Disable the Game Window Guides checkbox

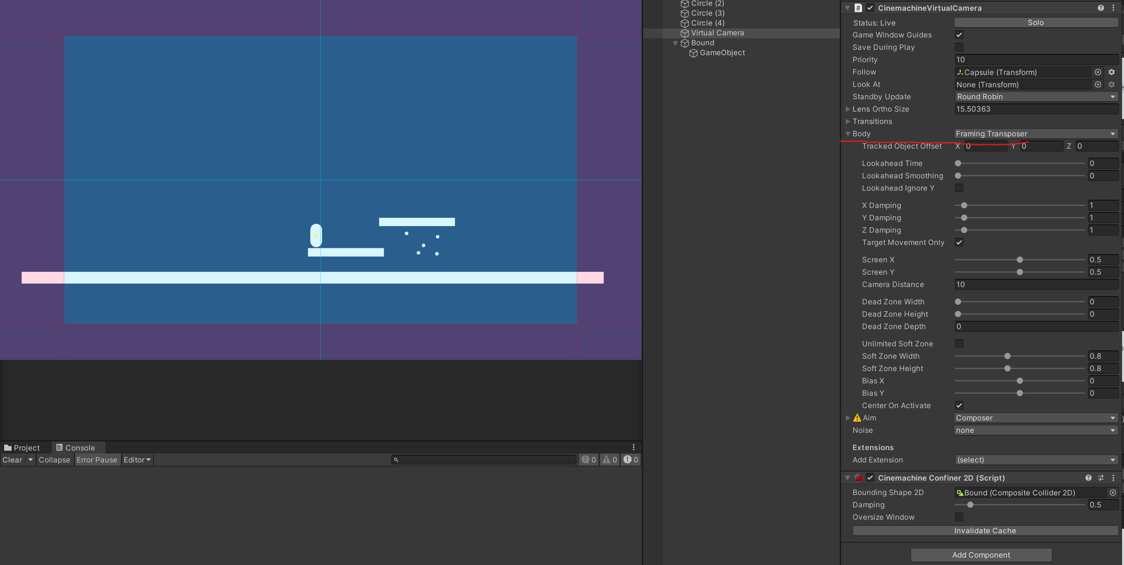click(959, 35)
